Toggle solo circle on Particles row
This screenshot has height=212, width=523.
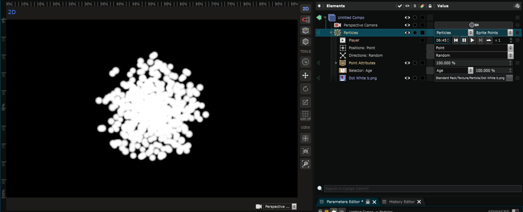(415, 33)
